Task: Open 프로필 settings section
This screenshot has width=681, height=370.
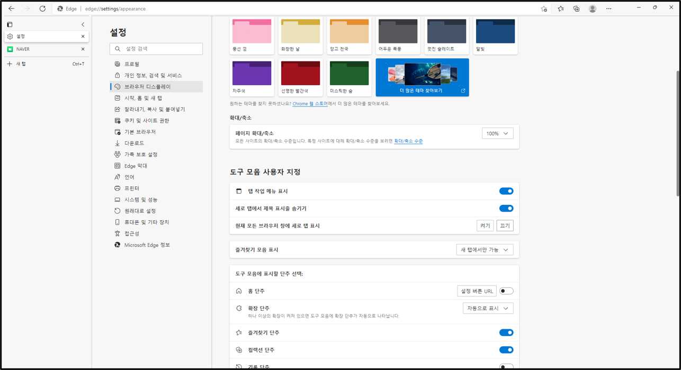Action: 156,64
